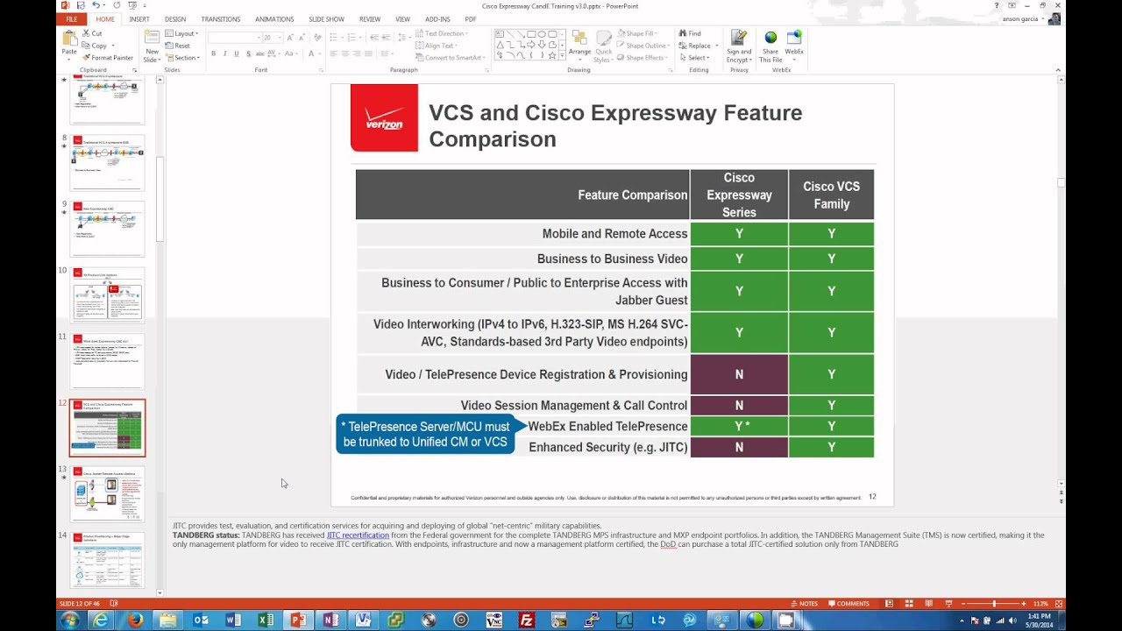The height and width of the screenshot is (631, 1122).
Task: Toggle the Comments pane in status bar
Action: 848,604
